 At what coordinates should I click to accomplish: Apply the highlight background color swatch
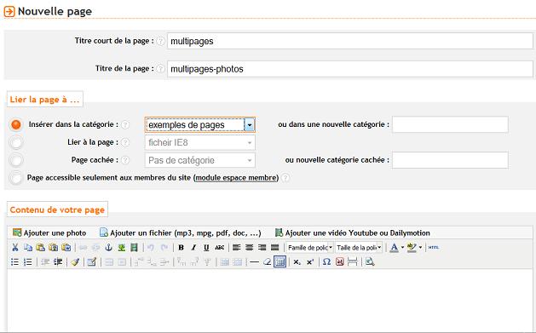(412, 247)
